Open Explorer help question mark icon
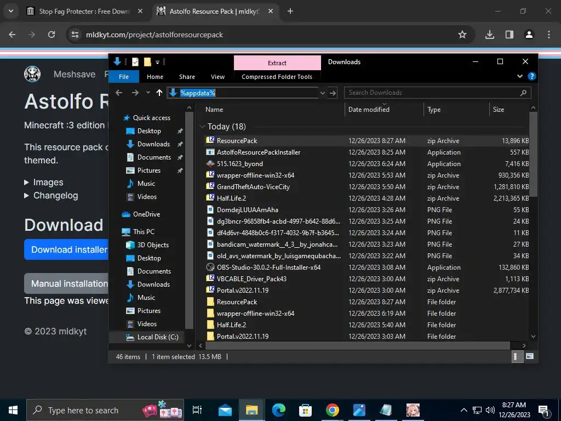This screenshot has height=421, width=561. (531, 76)
